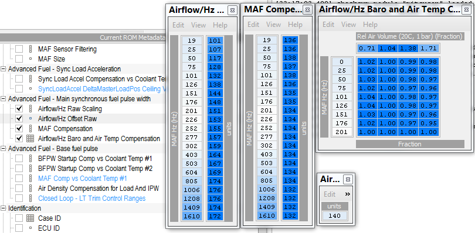The image size is (475, 233).
Task: Check the Air Density Compensation checkbox
Action: 19,189
